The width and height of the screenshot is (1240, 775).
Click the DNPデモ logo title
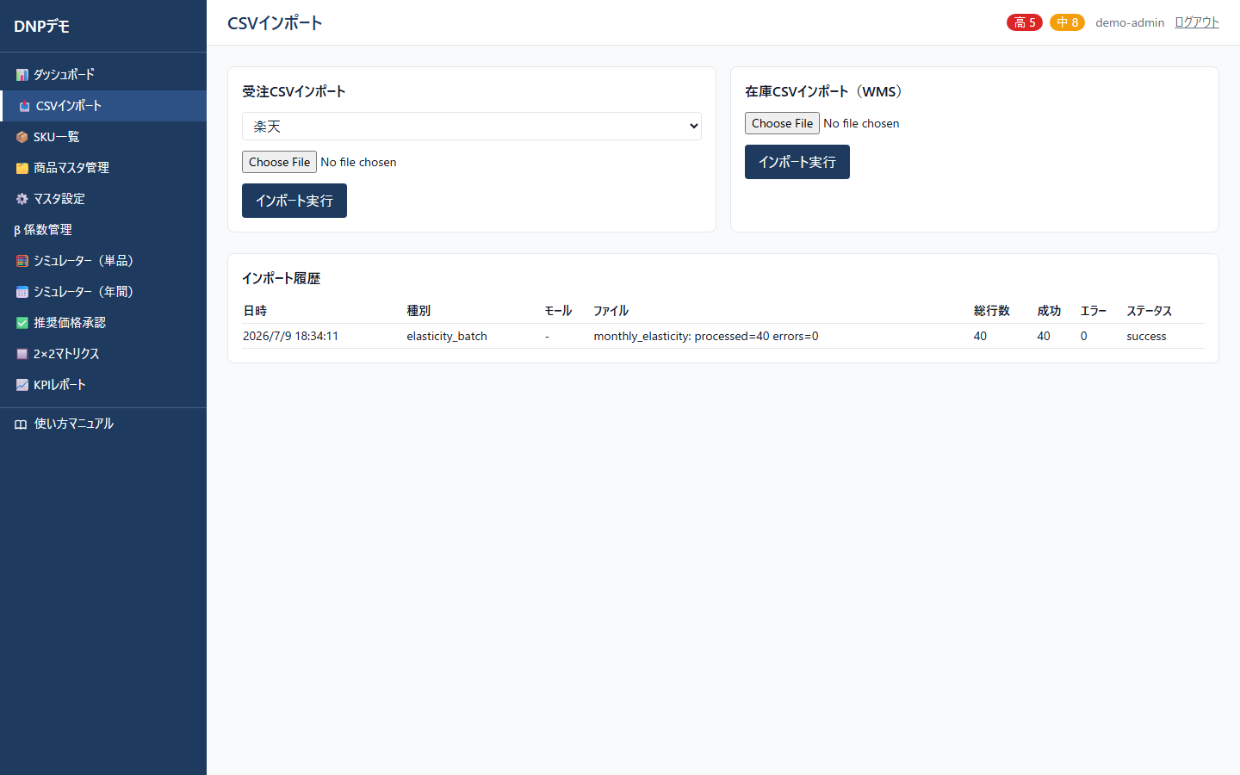click(41, 27)
